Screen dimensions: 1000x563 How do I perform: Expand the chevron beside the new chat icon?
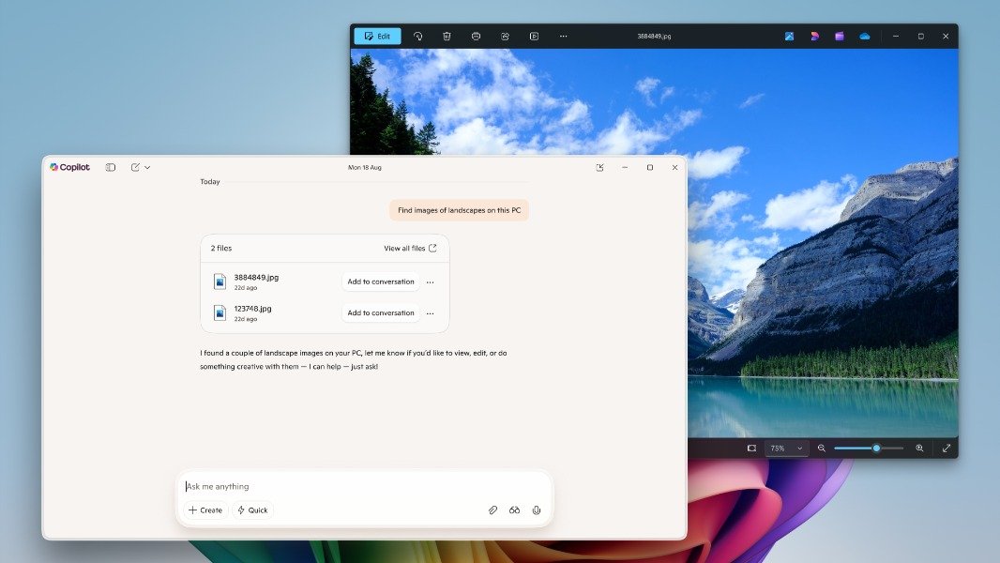click(x=147, y=167)
